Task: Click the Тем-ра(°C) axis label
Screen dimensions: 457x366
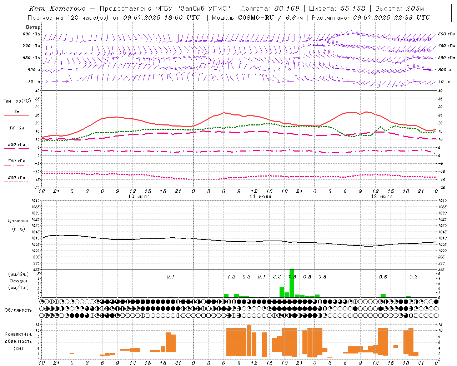Action: point(17,101)
